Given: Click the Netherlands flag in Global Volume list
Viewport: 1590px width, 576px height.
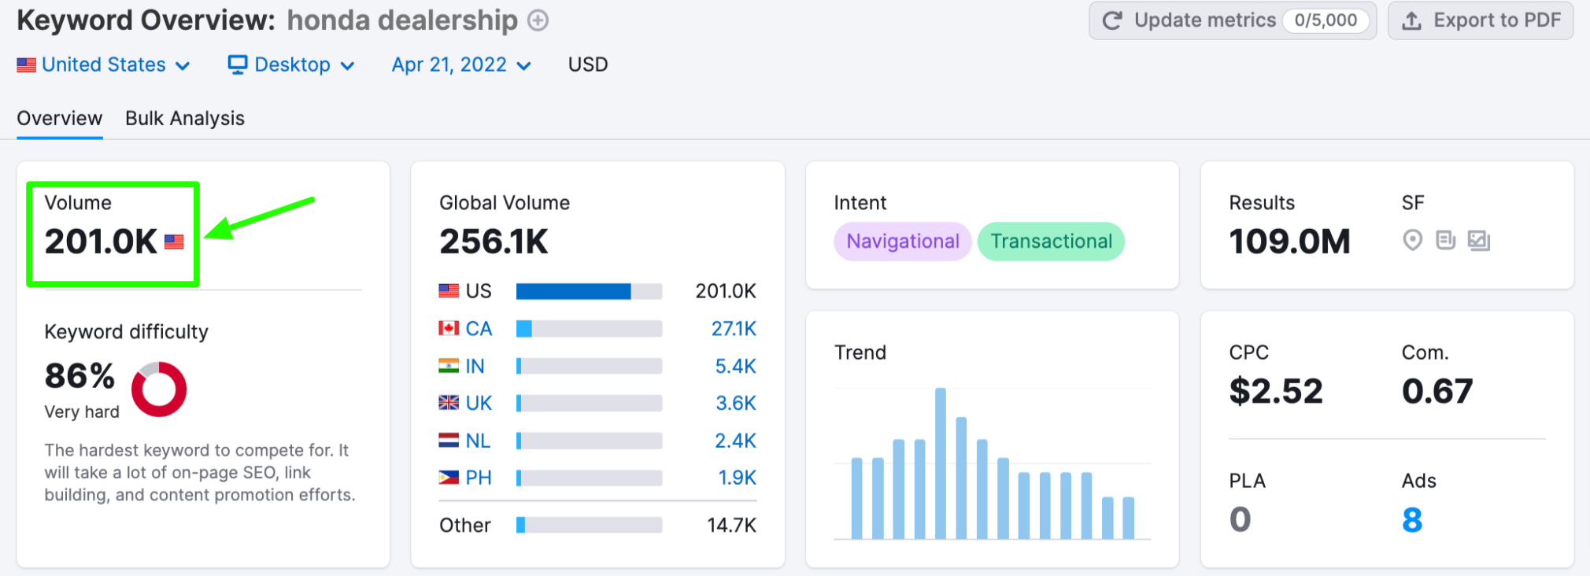Looking at the screenshot, I should (x=449, y=441).
